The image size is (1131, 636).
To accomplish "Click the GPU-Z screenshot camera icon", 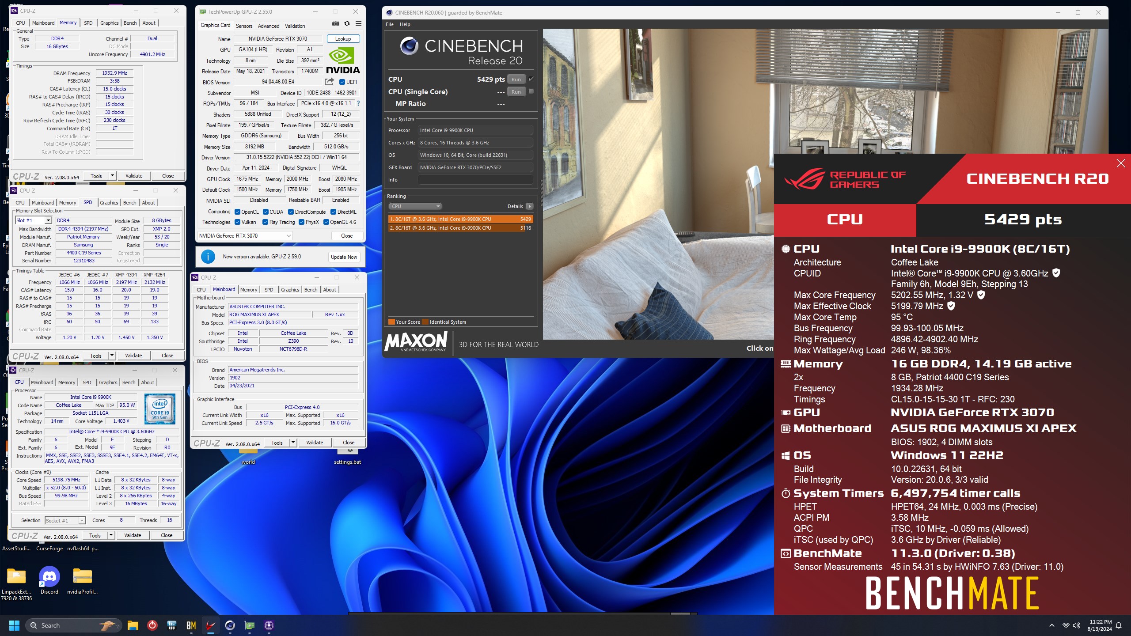I will [336, 24].
